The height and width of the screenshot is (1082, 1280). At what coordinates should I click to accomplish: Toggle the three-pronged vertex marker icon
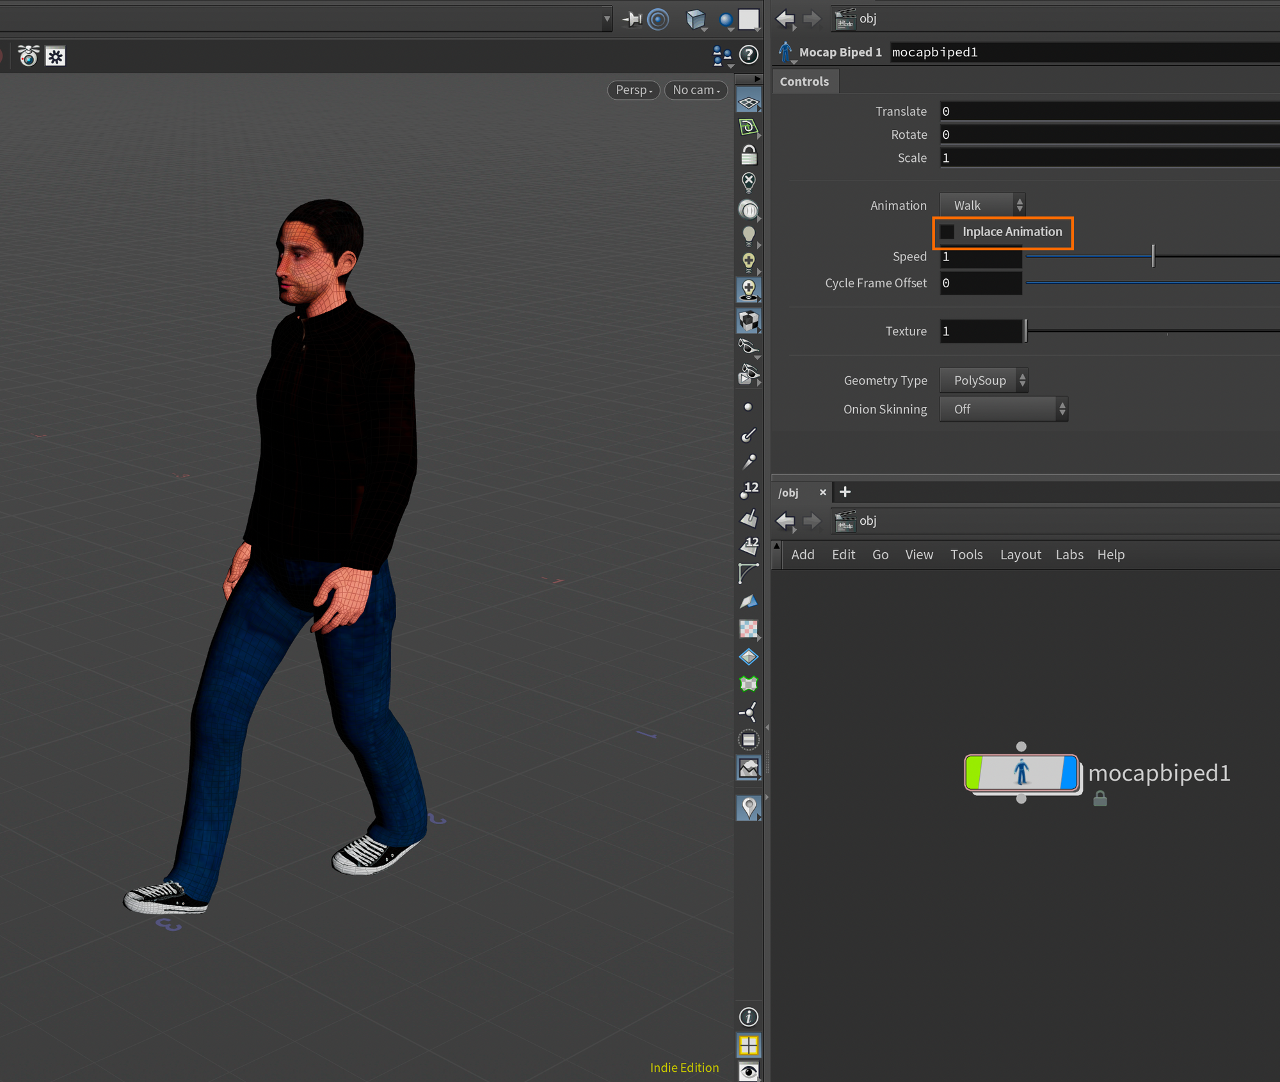pos(748,712)
